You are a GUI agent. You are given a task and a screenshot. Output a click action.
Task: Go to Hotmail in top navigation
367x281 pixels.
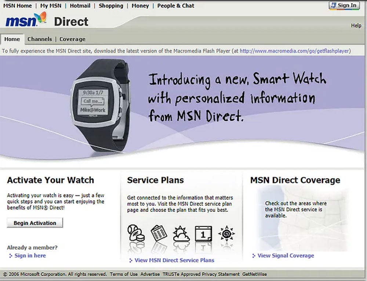point(80,5)
